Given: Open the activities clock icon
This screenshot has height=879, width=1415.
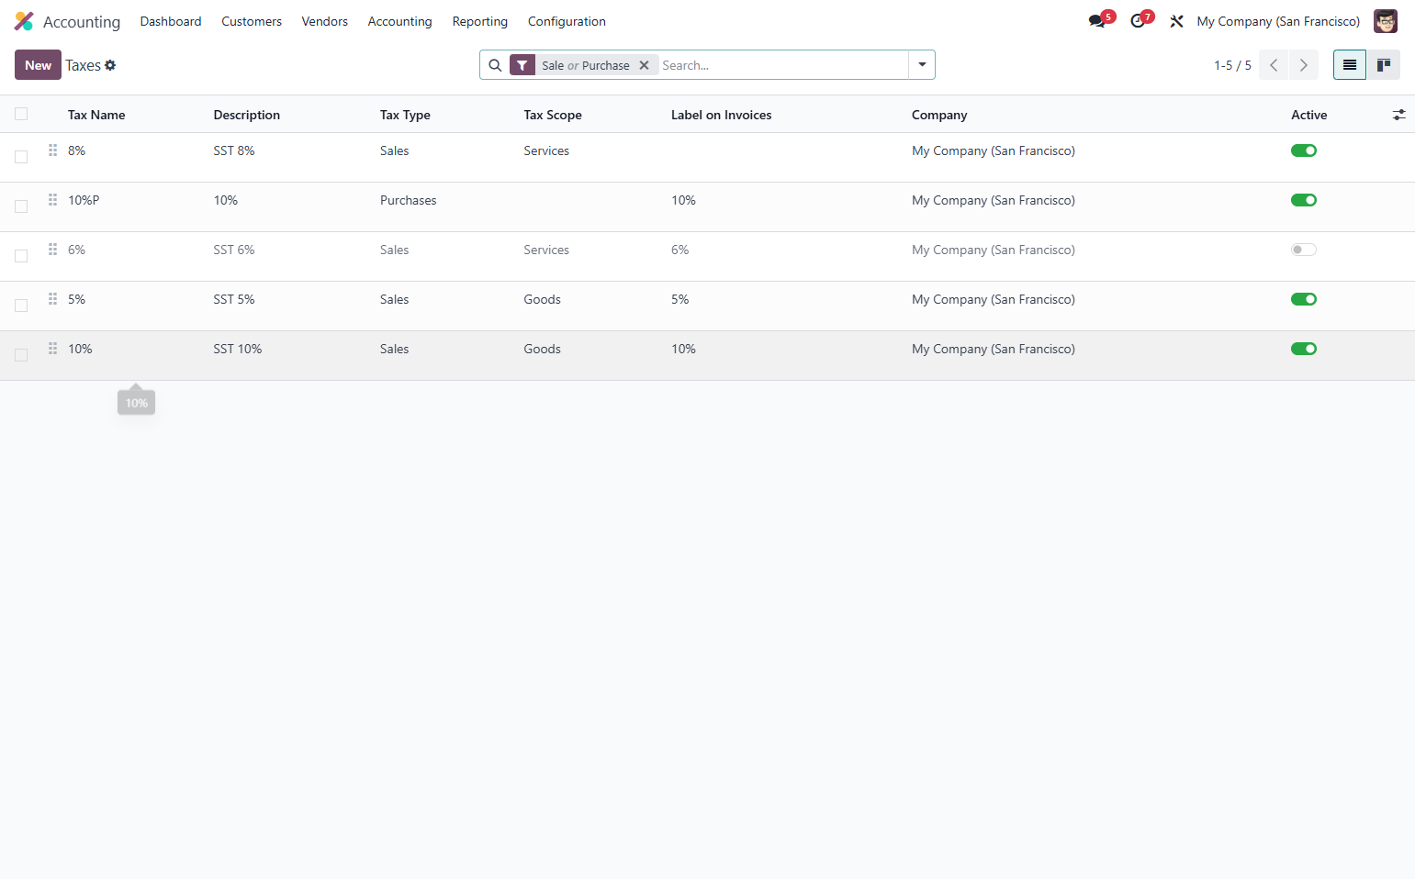Looking at the screenshot, I should click(1138, 21).
